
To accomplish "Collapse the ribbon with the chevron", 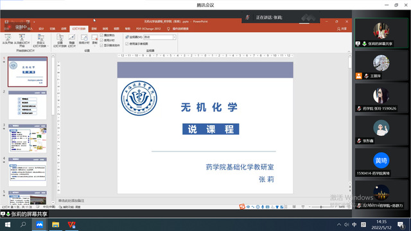I will tap(349, 51).
